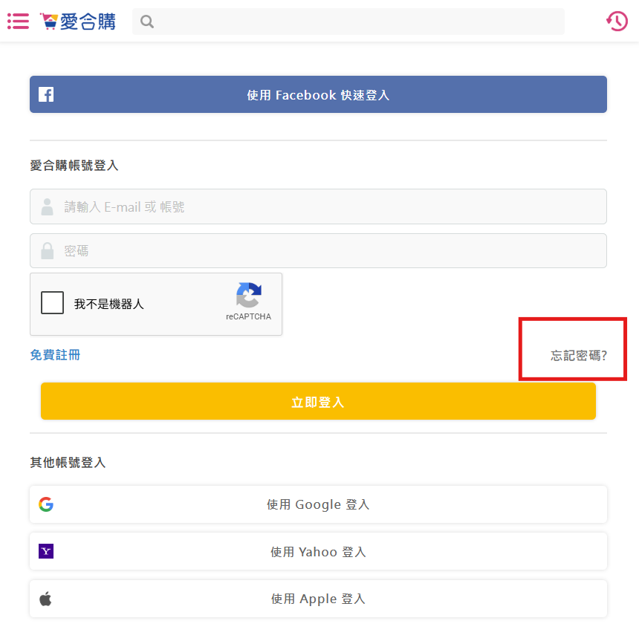The height and width of the screenshot is (644, 639).
Task: Click the 使用 Facebook 快速登入 button
Action: (318, 94)
